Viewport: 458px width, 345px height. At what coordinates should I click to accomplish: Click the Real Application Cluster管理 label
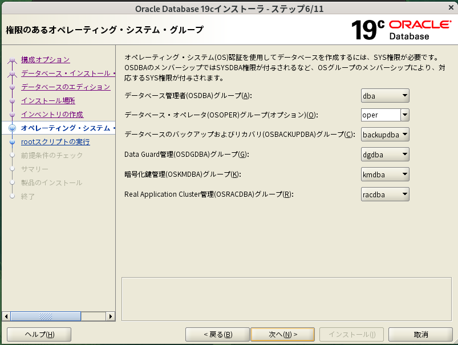[x=209, y=194]
